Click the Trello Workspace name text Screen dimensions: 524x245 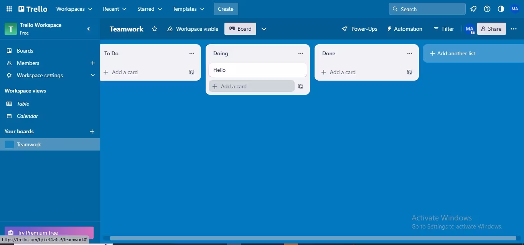tap(41, 25)
